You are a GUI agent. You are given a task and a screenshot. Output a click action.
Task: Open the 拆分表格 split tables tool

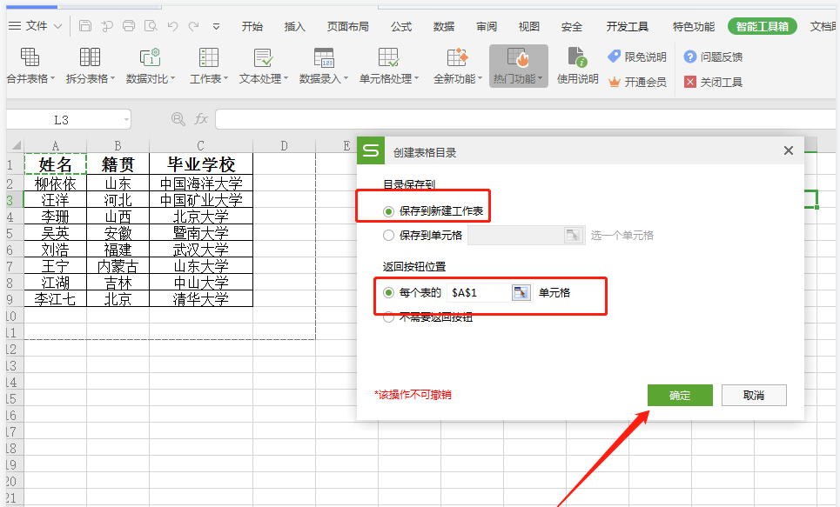[90, 65]
